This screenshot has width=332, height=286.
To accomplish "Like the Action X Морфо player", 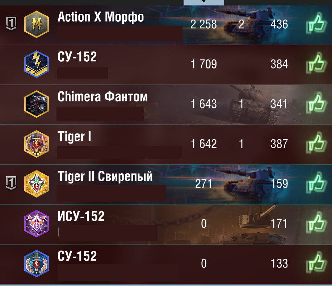I will 316,24.
